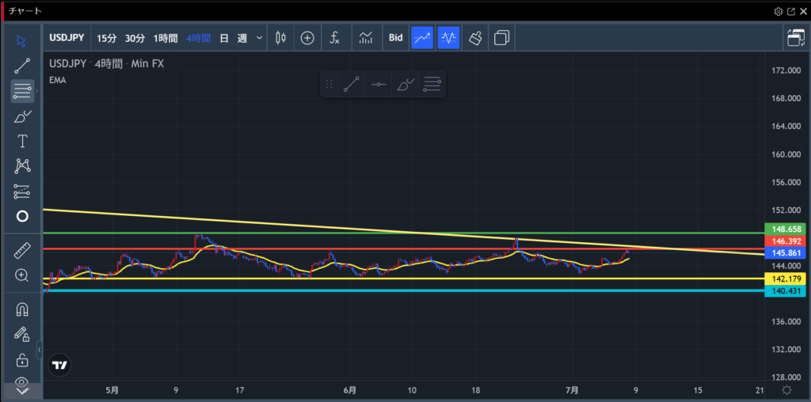The image size is (811, 402).
Task: Select the arrow cursor tool
Action: coord(21,41)
